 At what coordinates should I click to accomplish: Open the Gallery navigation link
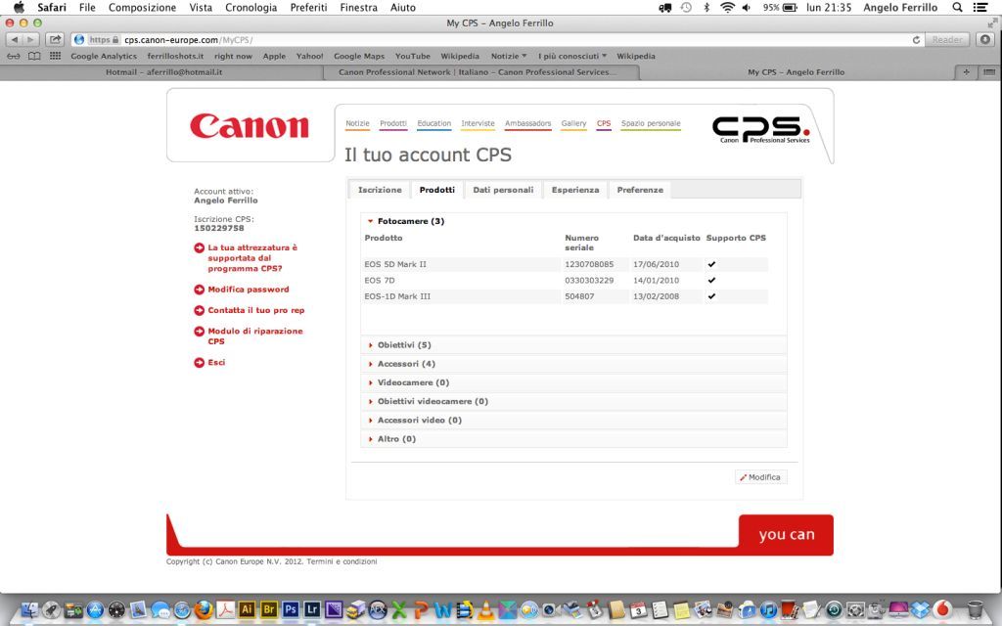point(573,123)
